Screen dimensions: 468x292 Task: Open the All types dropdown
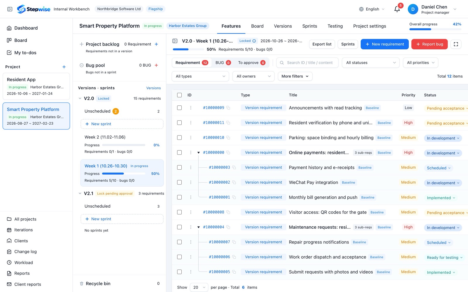pos(200,76)
